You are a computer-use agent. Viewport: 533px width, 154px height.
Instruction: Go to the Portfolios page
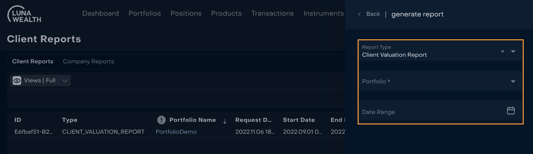(145, 13)
